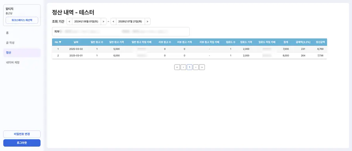The width and height of the screenshot is (352, 151).
Task: Click the 피부 information box
Action: pyautogui.click(x=121, y=32)
